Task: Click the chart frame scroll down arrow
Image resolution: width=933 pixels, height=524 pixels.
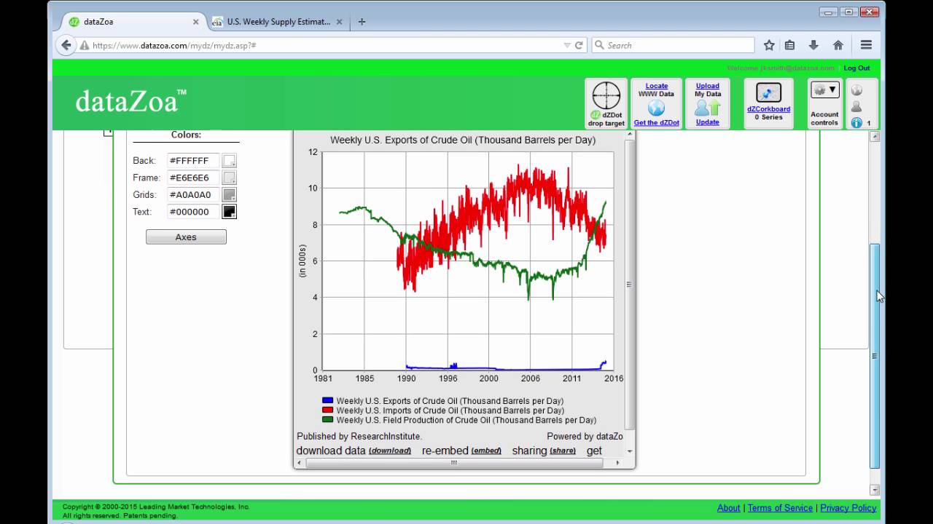Action: coord(630,451)
